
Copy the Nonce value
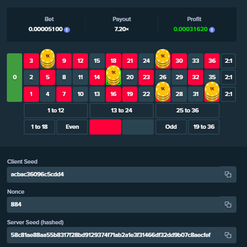(x=228, y=204)
